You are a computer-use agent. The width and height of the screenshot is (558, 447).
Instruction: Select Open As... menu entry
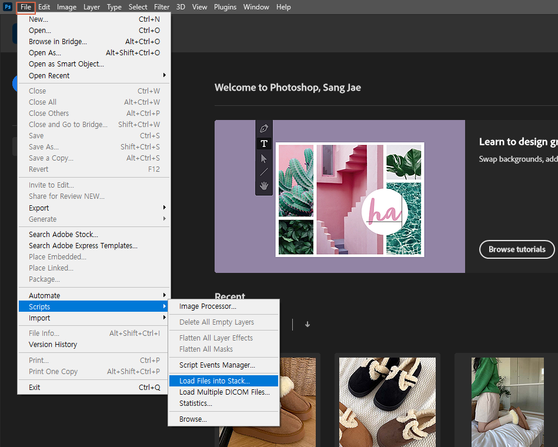point(94,53)
